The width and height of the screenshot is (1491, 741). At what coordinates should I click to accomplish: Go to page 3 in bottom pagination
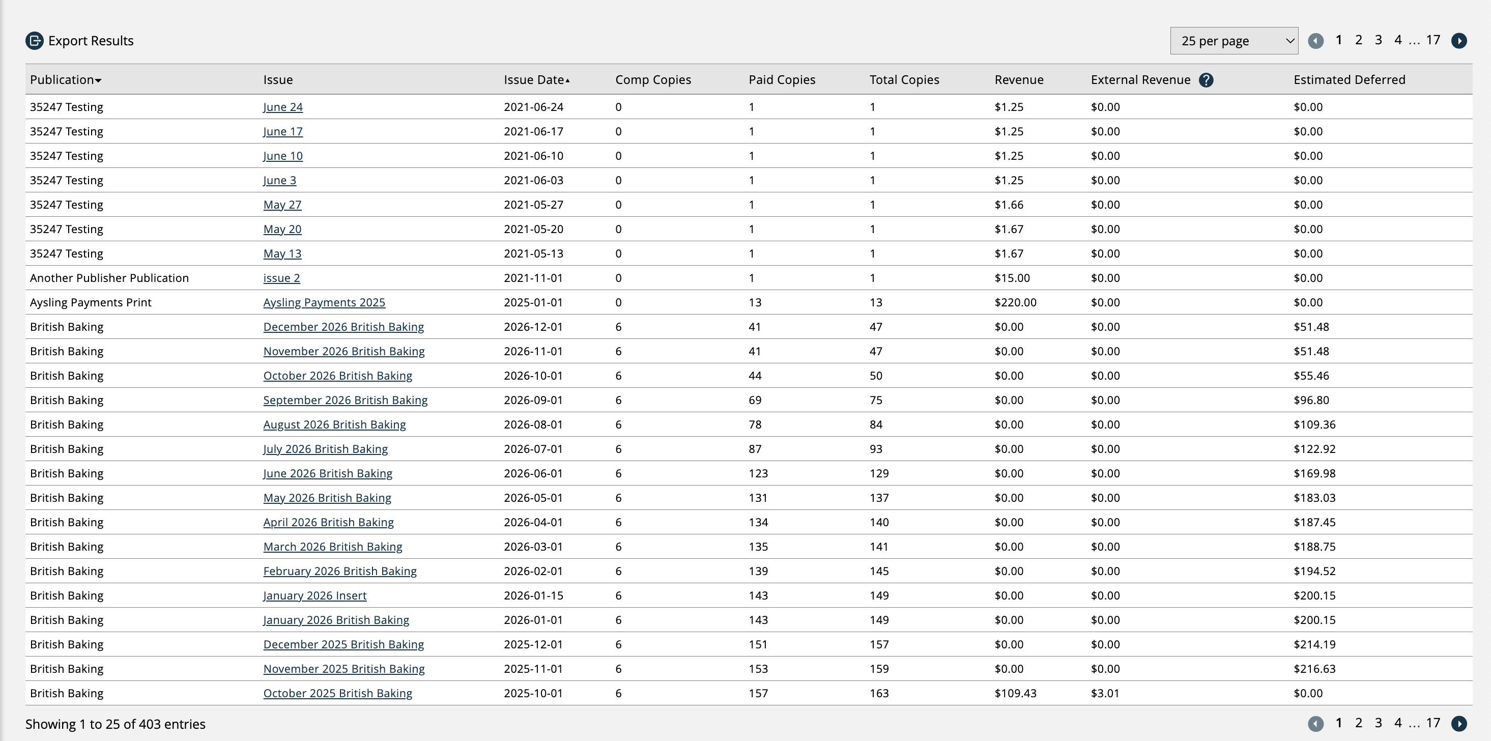(x=1378, y=723)
